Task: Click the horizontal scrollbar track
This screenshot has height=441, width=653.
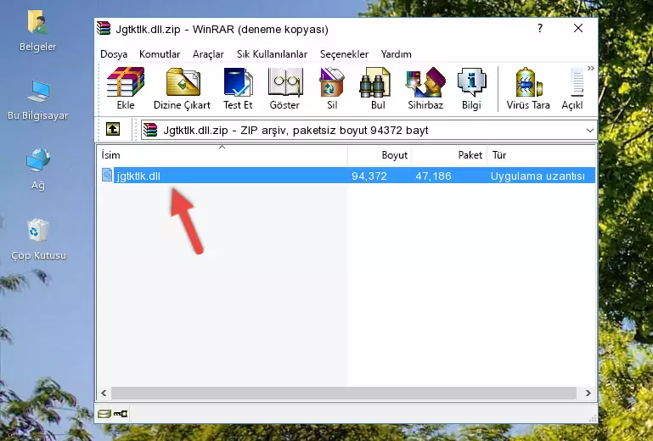Action: click(344, 393)
